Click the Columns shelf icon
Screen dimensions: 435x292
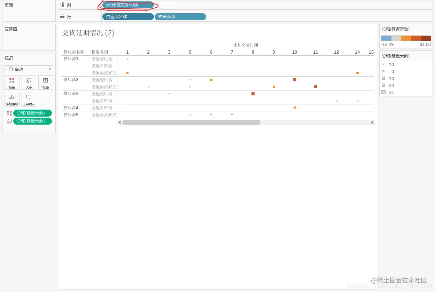(62, 5)
